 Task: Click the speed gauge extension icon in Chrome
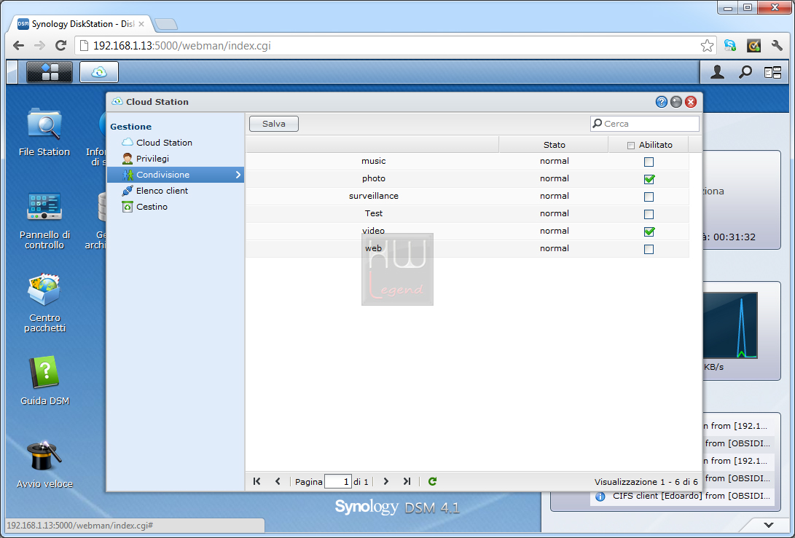click(753, 46)
